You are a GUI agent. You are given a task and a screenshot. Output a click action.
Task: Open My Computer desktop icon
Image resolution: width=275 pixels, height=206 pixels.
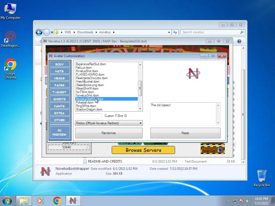[10, 11]
